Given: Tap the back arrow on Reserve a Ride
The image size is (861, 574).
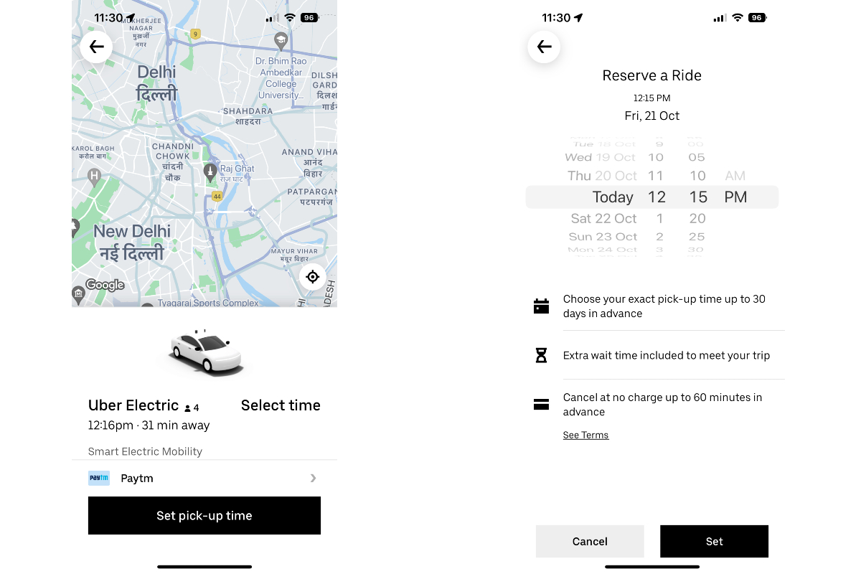Looking at the screenshot, I should tap(544, 47).
